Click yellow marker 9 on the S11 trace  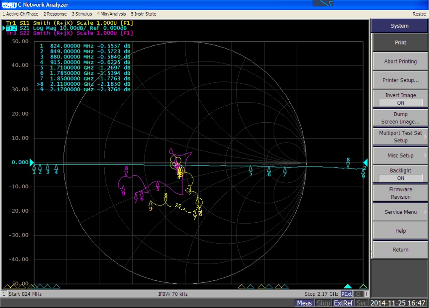point(150,206)
